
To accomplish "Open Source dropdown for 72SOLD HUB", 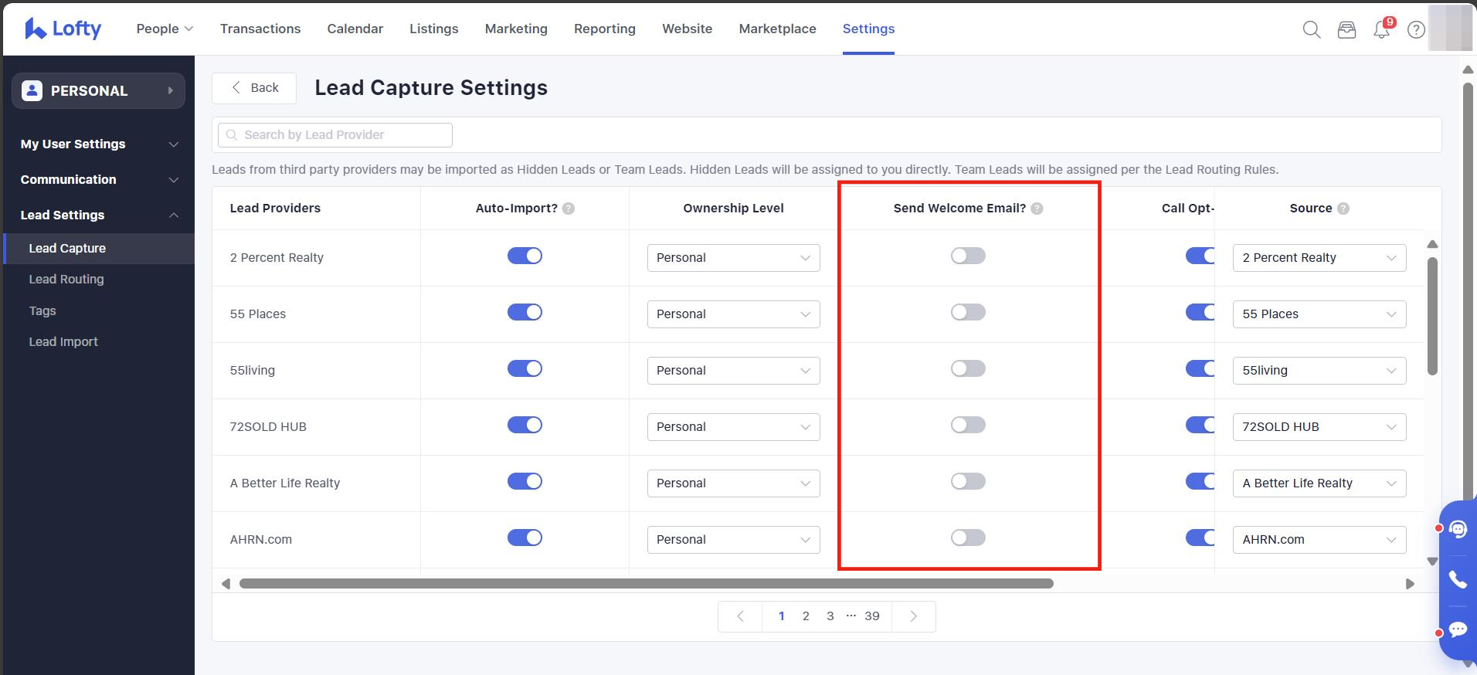I will pyautogui.click(x=1319, y=427).
